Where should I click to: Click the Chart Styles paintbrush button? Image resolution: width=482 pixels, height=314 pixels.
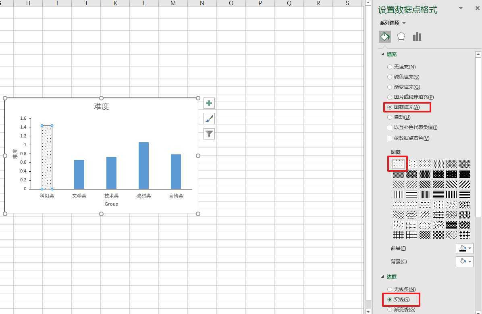pyautogui.click(x=209, y=119)
